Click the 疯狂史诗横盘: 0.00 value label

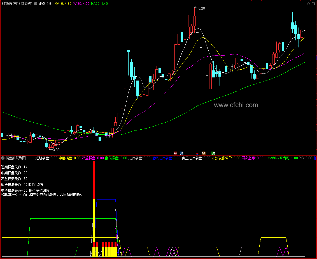(196, 158)
